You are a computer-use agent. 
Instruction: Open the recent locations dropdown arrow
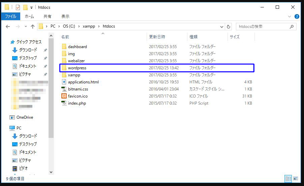point(26,27)
